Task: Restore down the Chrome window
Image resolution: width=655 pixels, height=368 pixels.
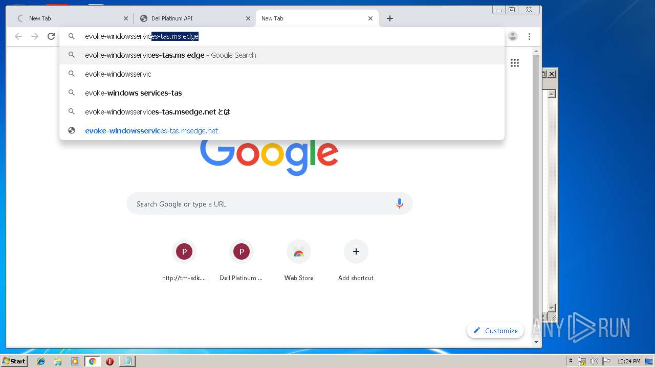Action: [512, 10]
